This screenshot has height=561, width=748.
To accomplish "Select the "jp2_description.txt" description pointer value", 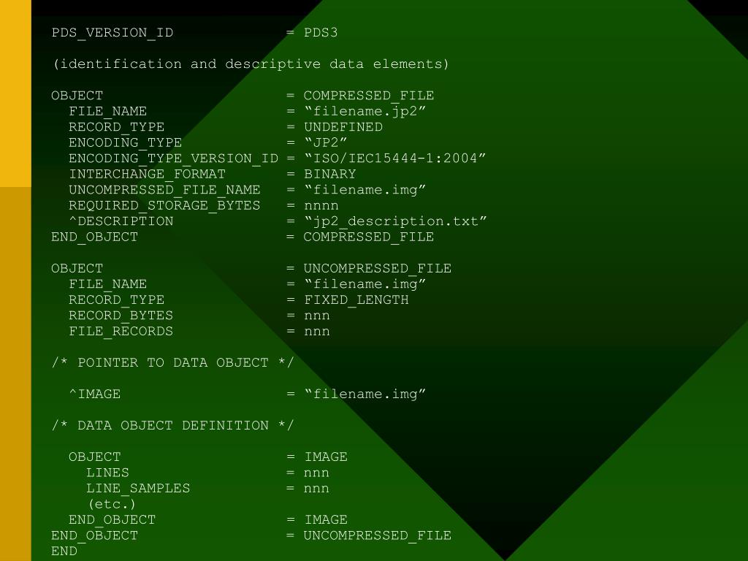I will (395, 222).
